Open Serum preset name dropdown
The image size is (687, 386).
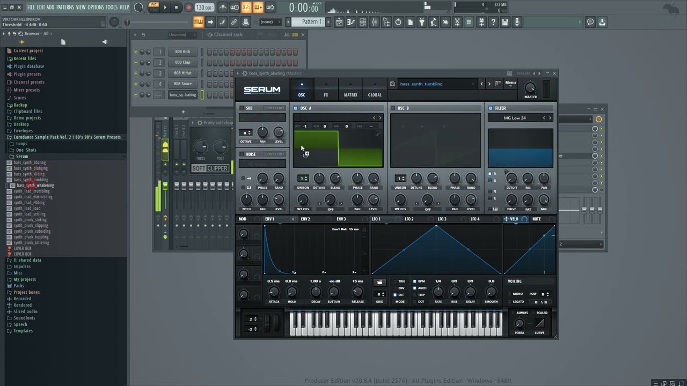pos(437,84)
